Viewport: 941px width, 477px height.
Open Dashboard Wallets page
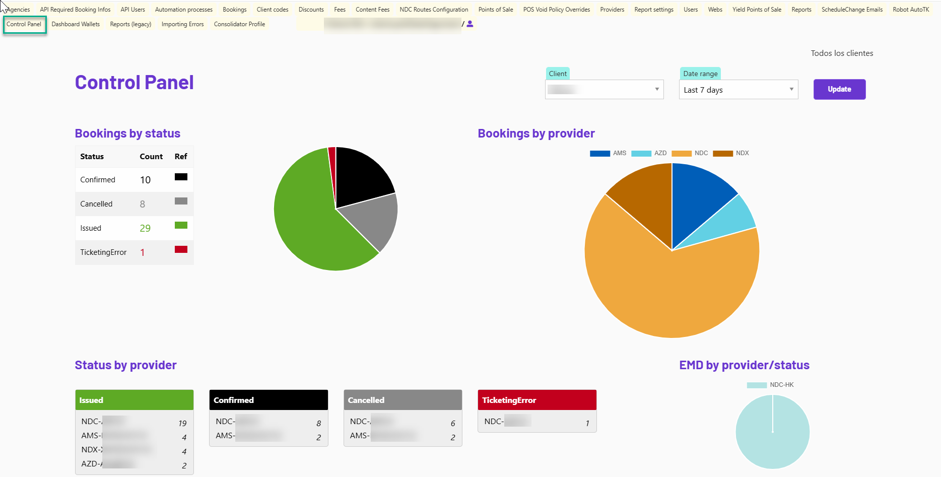(76, 24)
